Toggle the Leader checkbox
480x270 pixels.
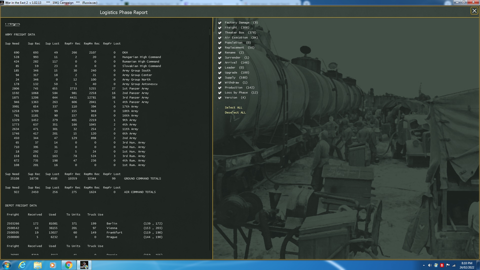220,68
